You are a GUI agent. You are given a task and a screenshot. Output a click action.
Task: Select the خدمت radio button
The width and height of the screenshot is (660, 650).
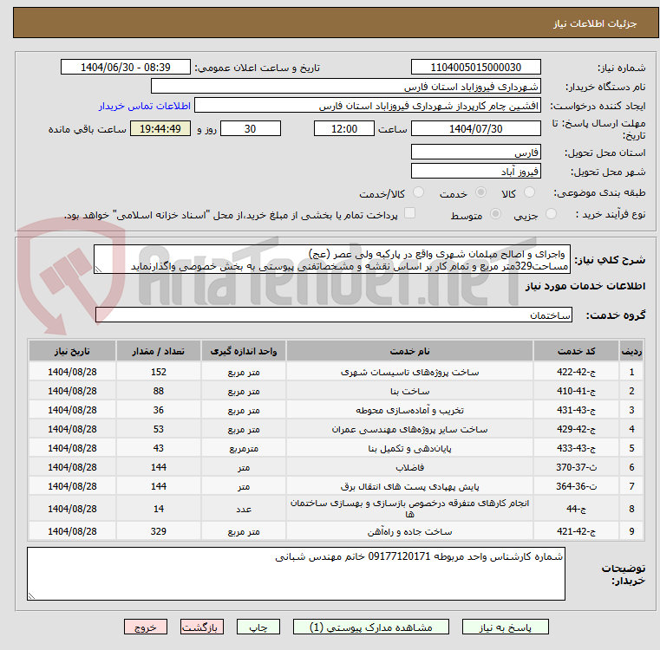480,192
